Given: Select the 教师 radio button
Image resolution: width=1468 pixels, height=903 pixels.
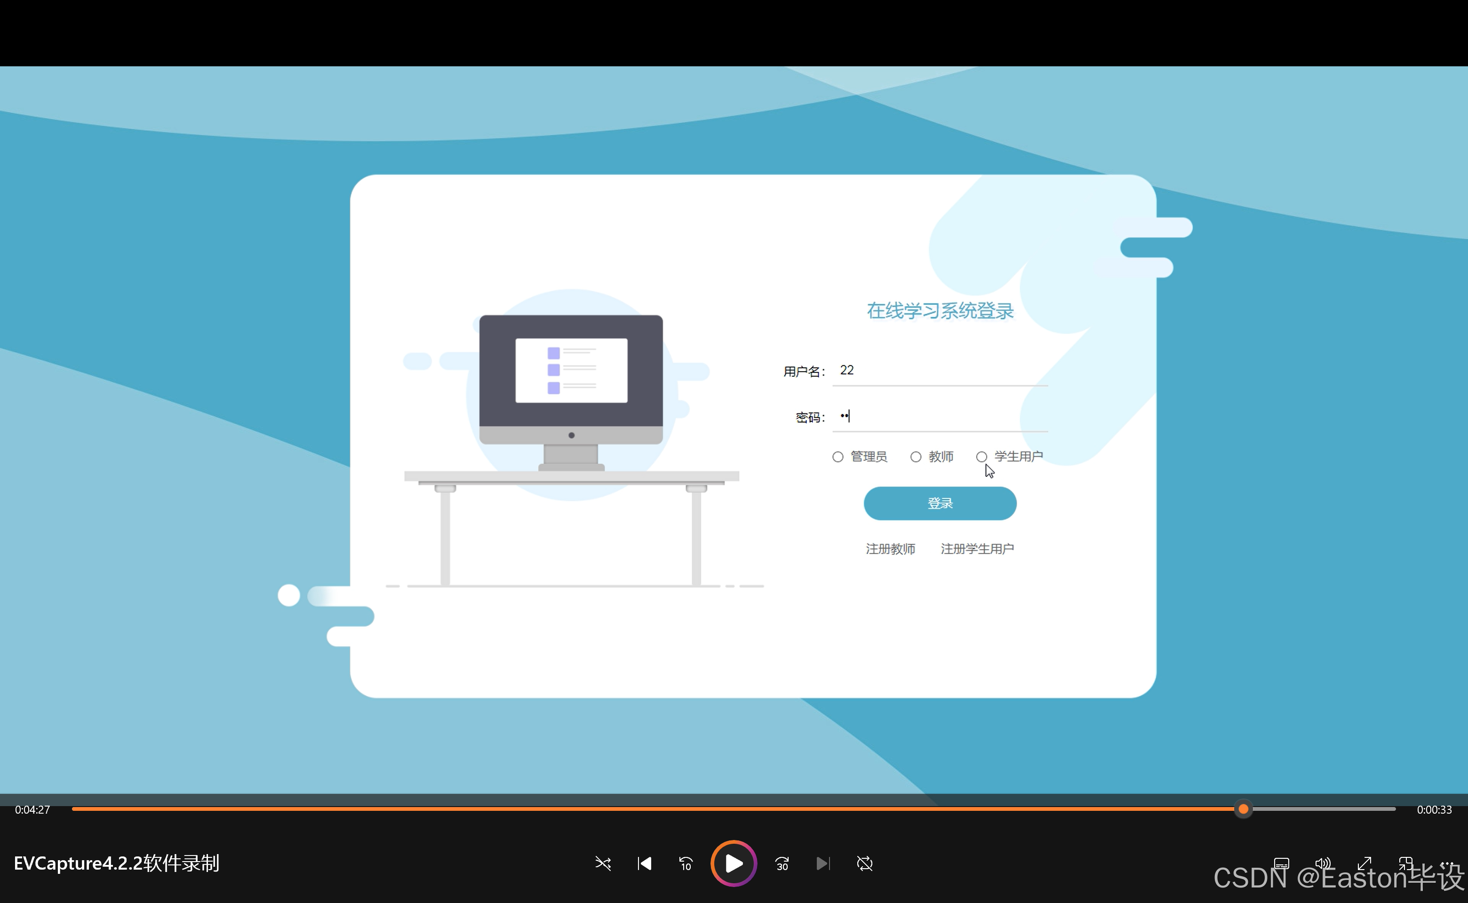Looking at the screenshot, I should coord(916,457).
